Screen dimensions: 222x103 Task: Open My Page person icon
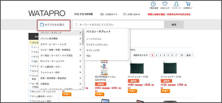(176, 4)
